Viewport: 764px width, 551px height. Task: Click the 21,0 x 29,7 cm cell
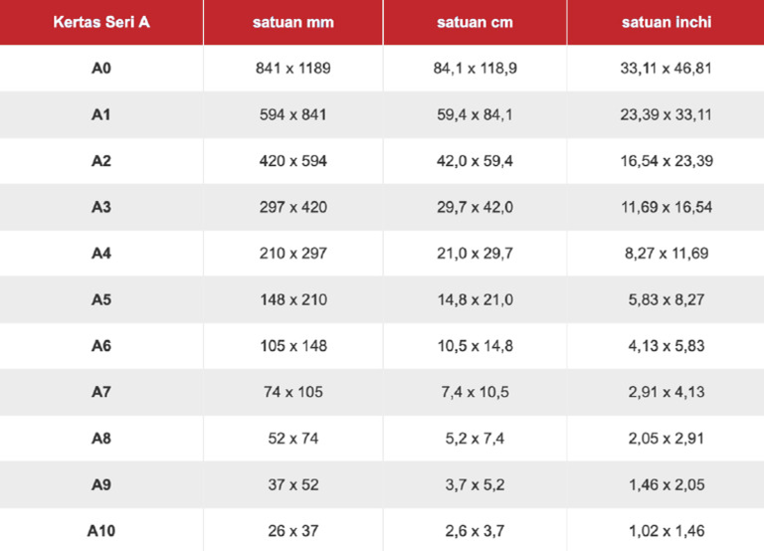[475, 253]
